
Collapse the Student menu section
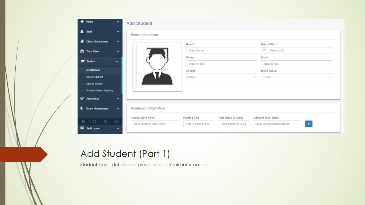117,61
